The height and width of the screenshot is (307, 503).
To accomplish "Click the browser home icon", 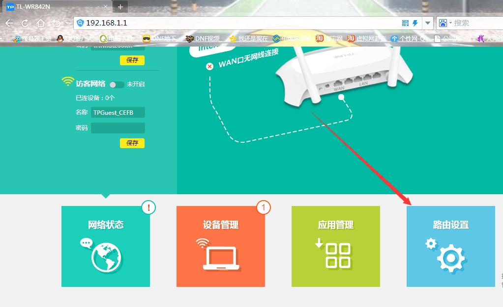I will click(x=41, y=22).
